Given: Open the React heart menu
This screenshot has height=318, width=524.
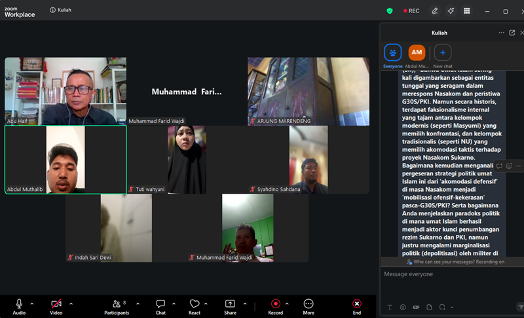Looking at the screenshot, I should [x=195, y=307].
